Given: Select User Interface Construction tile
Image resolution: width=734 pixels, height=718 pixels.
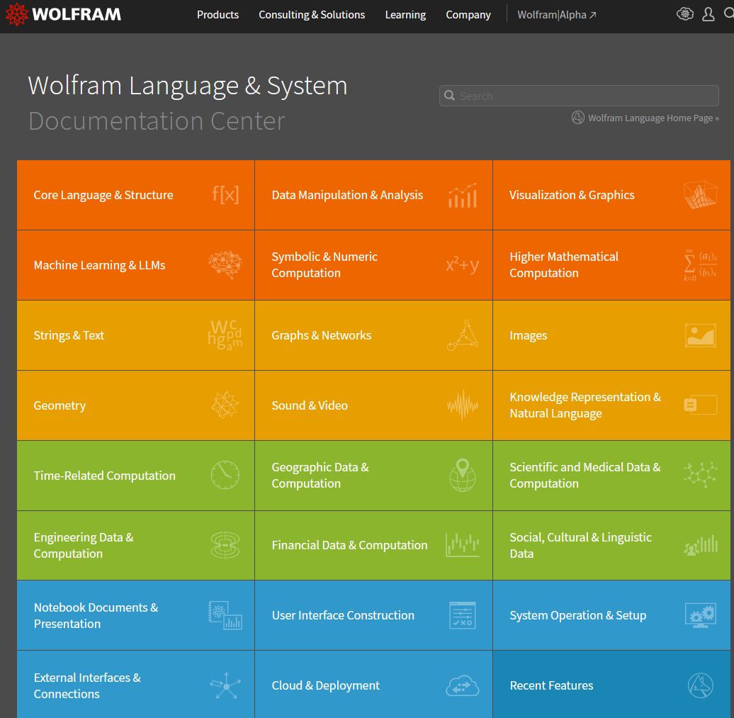Looking at the screenshot, I should click(343, 615).
